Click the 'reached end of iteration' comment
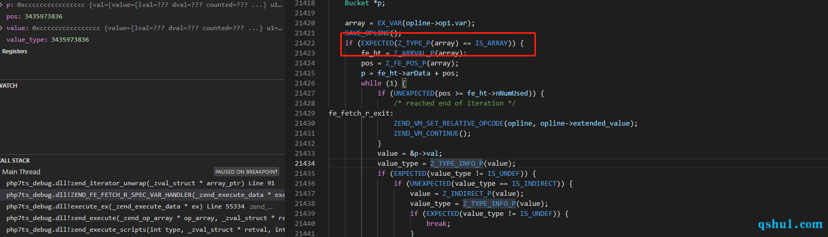The image size is (828, 237). [455, 103]
